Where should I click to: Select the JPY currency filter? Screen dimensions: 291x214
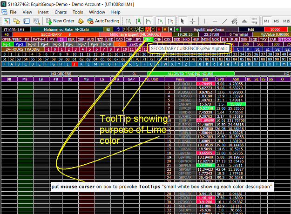pos(138,40)
